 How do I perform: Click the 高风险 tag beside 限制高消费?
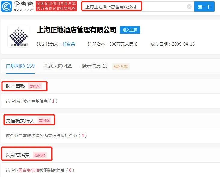(39, 155)
